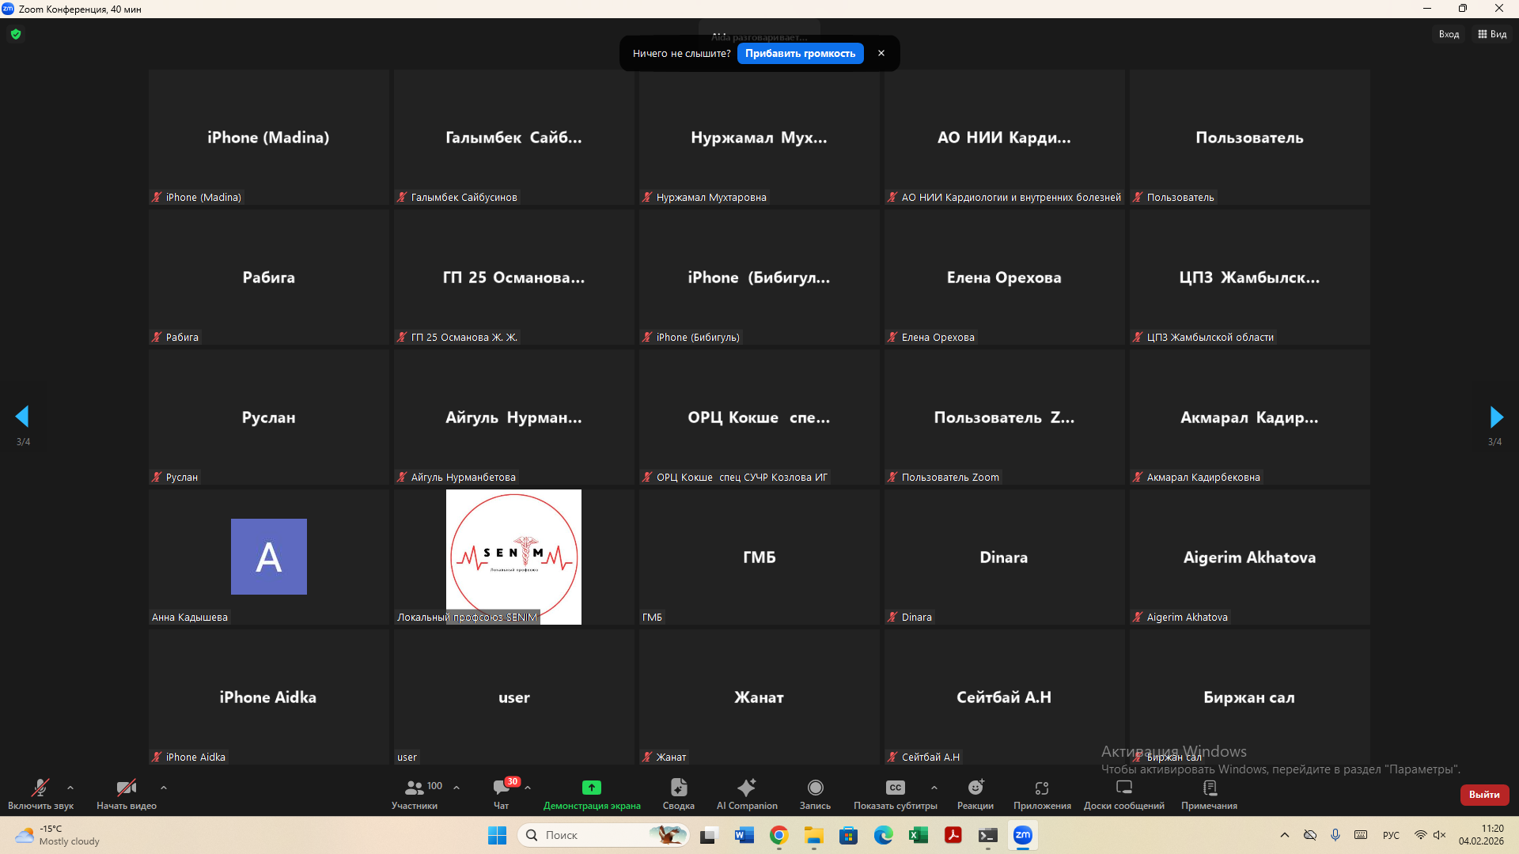Viewport: 1519px width, 854px height.
Task: Open the Participants panel icon
Action: coord(414,788)
